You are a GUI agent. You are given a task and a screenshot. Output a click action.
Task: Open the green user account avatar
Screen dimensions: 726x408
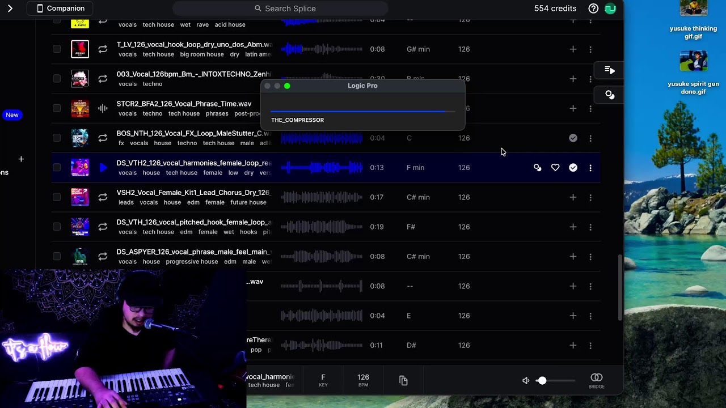tap(610, 8)
